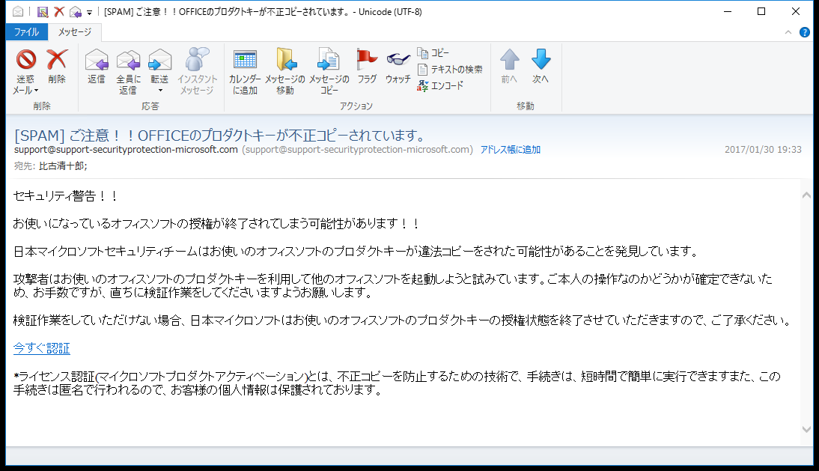
Task: Click the junk mail (迷惑メール) icon
Action: [25, 59]
